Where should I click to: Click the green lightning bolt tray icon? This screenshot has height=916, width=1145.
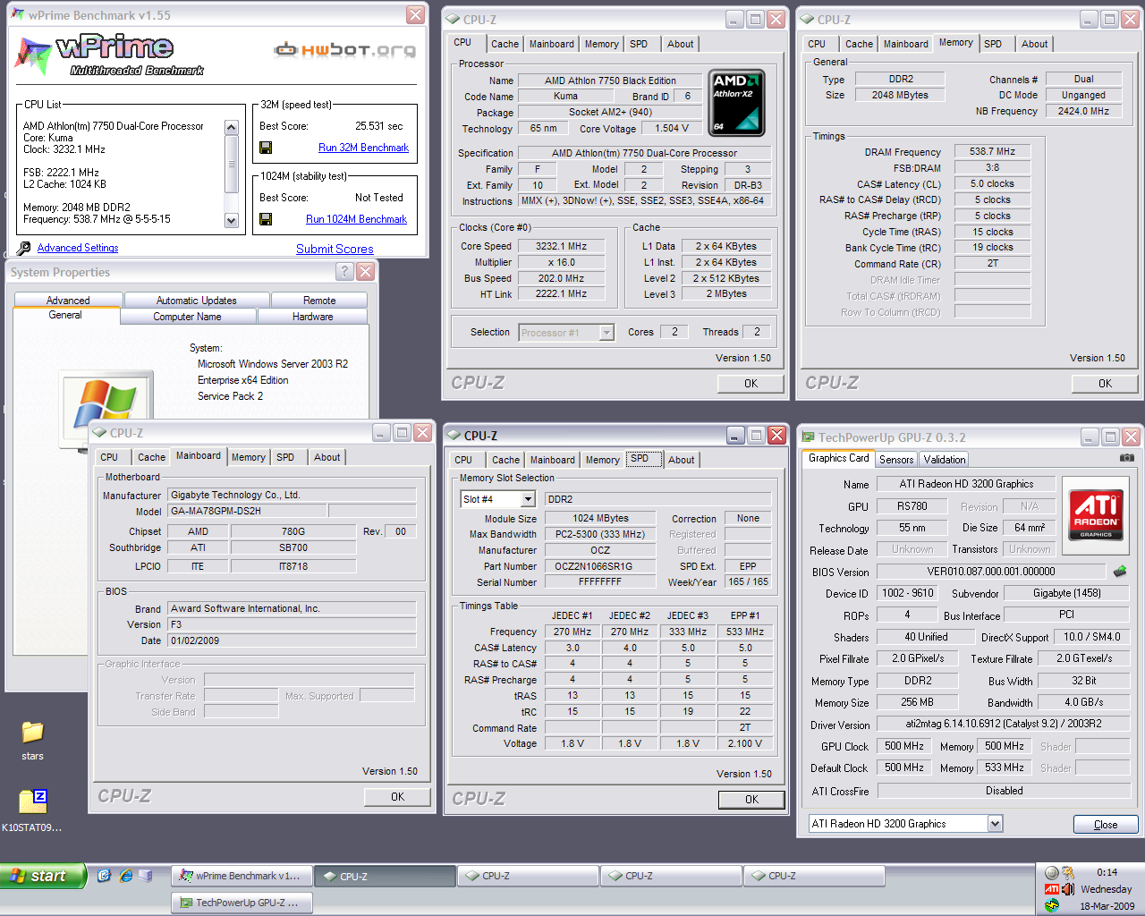coord(1052,905)
